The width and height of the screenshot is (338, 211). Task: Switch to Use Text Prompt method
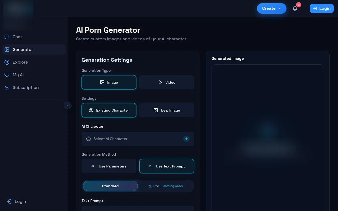coord(167,166)
